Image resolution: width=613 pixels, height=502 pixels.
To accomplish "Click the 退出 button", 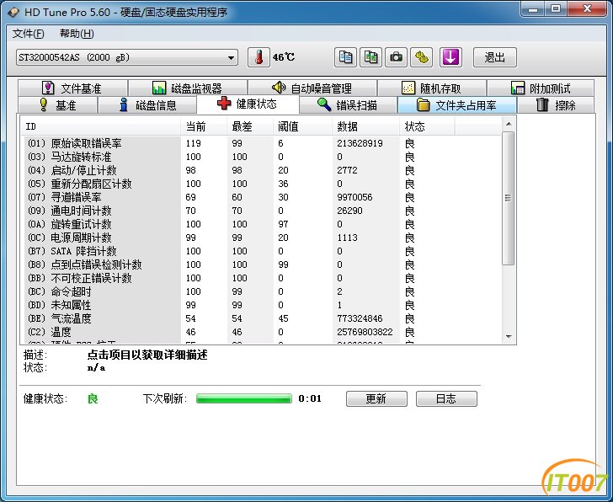I will [495, 57].
